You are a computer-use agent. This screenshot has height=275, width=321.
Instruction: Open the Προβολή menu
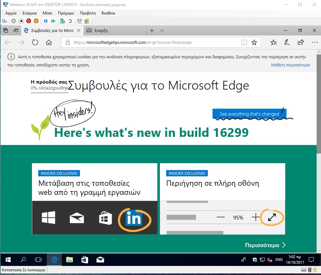pyautogui.click(x=88, y=13)
